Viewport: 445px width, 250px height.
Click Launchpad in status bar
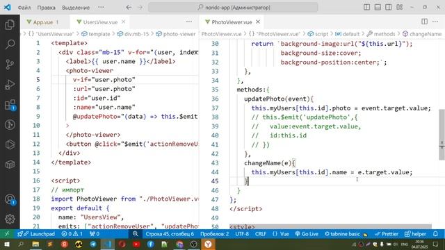click(36, 234)
